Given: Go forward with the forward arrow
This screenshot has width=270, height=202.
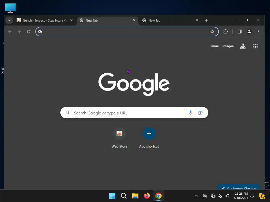Looking at the screenshot, I should [x=19, y=32].
